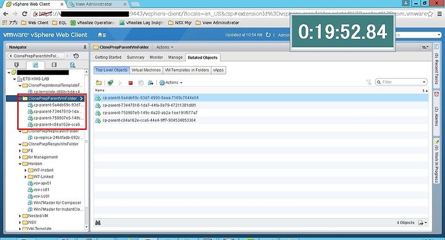Click the create new virtual machine icon
Image resolution: width=445 pixels, height=240 pixels.
(x=111, y=83)
